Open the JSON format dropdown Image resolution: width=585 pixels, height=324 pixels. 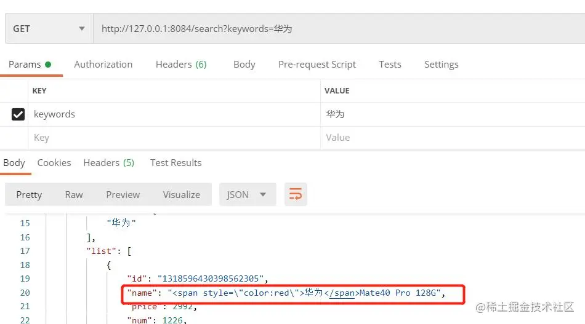(248, 194)
